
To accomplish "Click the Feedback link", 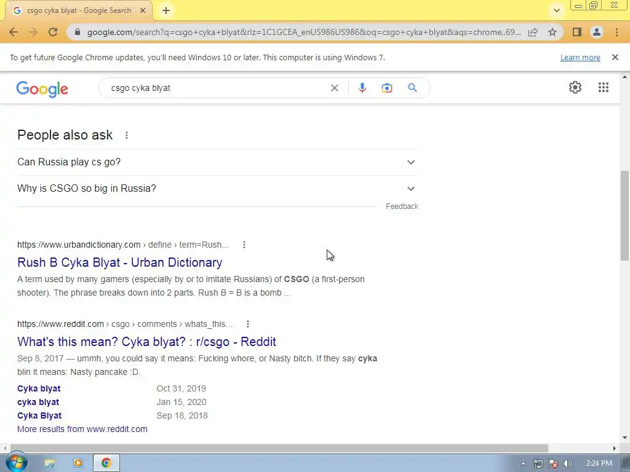I will coord(402,206).
